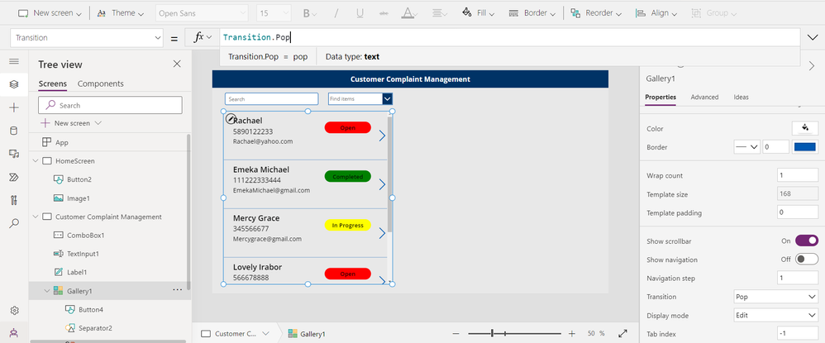Click the Completed status button

(x=348, y=177)
